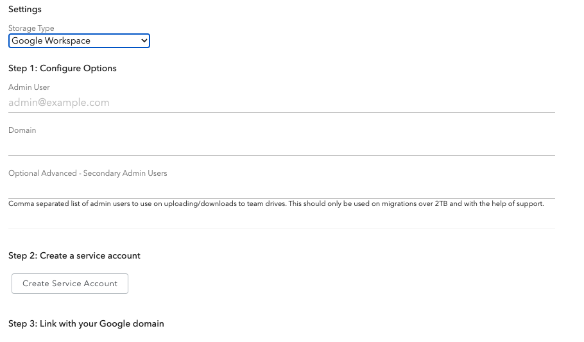Click the admin@example.com placeholder text
This screenshot has width=584, height=342.
59,103
